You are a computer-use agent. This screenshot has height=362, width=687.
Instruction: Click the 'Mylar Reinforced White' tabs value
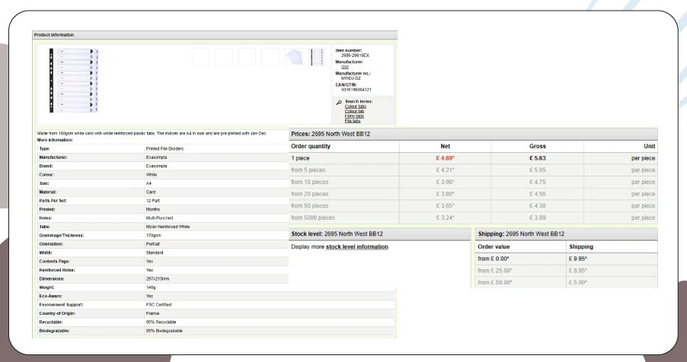click(168, 227)
